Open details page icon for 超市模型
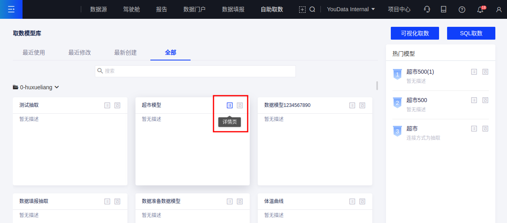The height and width of the screenshot is (223, 507). (230, 105)
